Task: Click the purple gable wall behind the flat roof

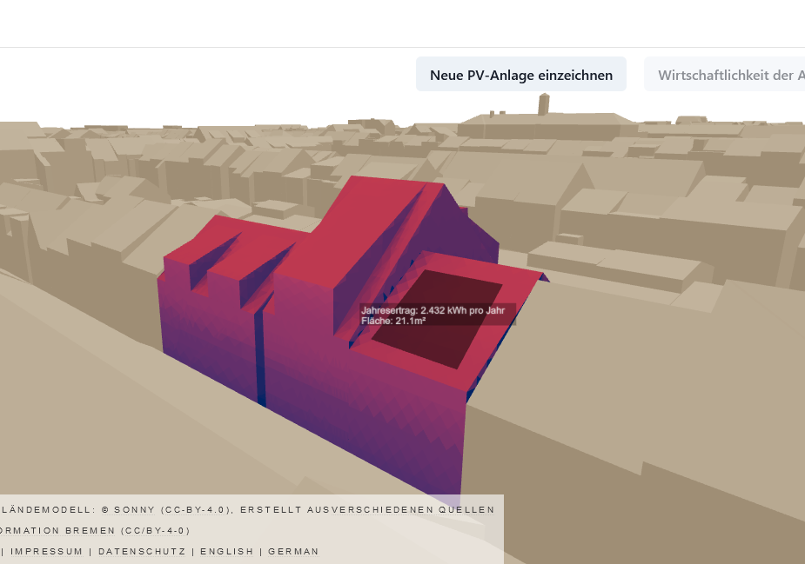Action: coord(474,233)
